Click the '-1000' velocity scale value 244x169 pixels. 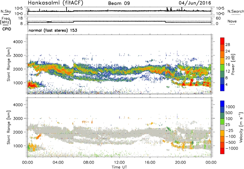tap(231, 148)
